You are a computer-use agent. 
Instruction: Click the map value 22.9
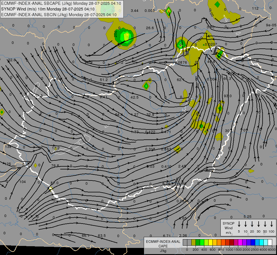[89, 62]
